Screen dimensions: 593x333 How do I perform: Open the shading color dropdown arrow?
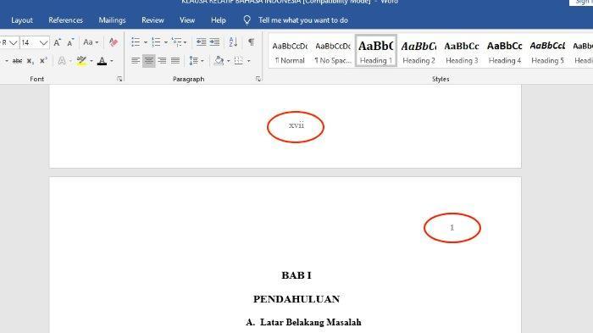(x=229, y=61)
